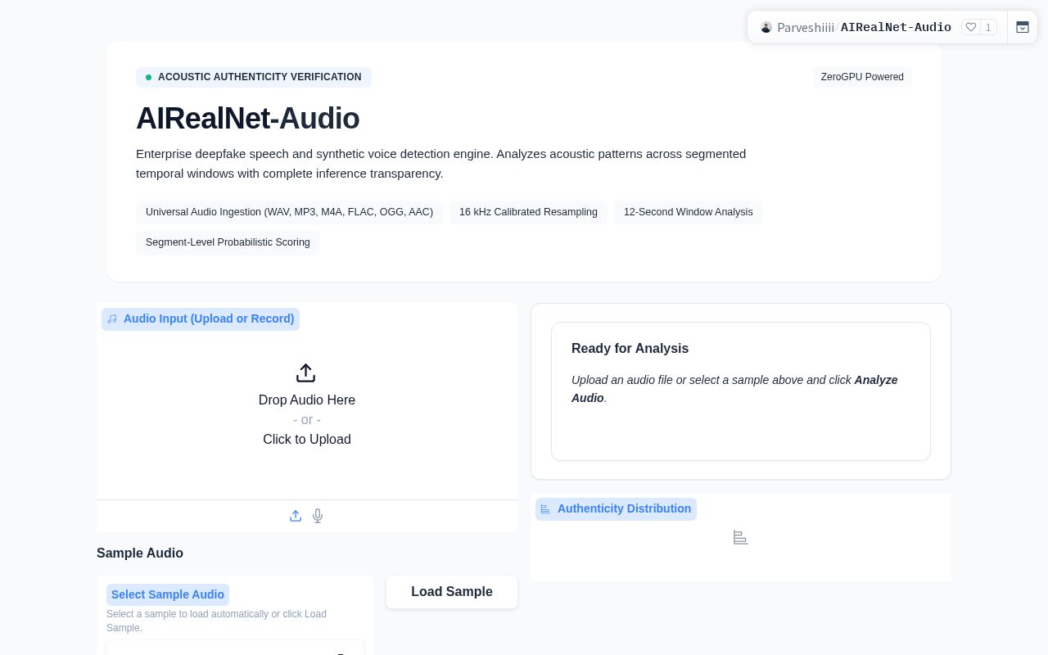Viewport: 1048px width, 655px height.
Task: Click the 16 kHz Calibrated Resampling tag
Action: pyautogui.click(x=528, y=212)
